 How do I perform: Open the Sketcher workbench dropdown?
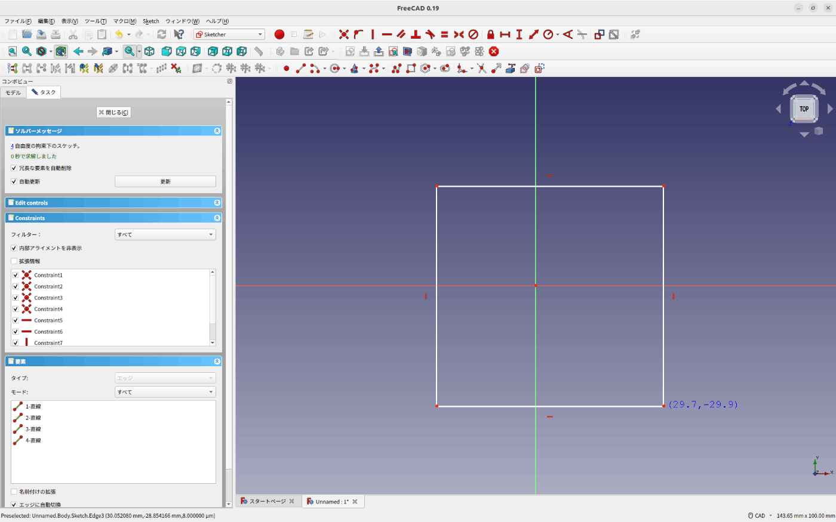click(x=229, y=35)
